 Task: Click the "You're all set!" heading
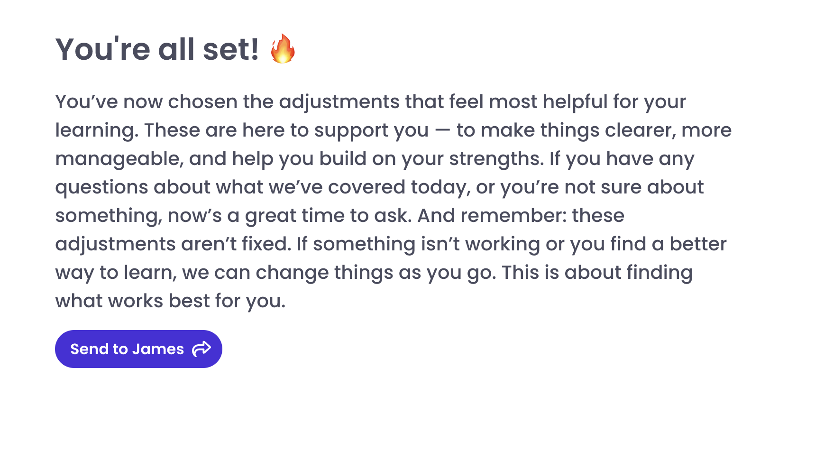coord(157,49)
